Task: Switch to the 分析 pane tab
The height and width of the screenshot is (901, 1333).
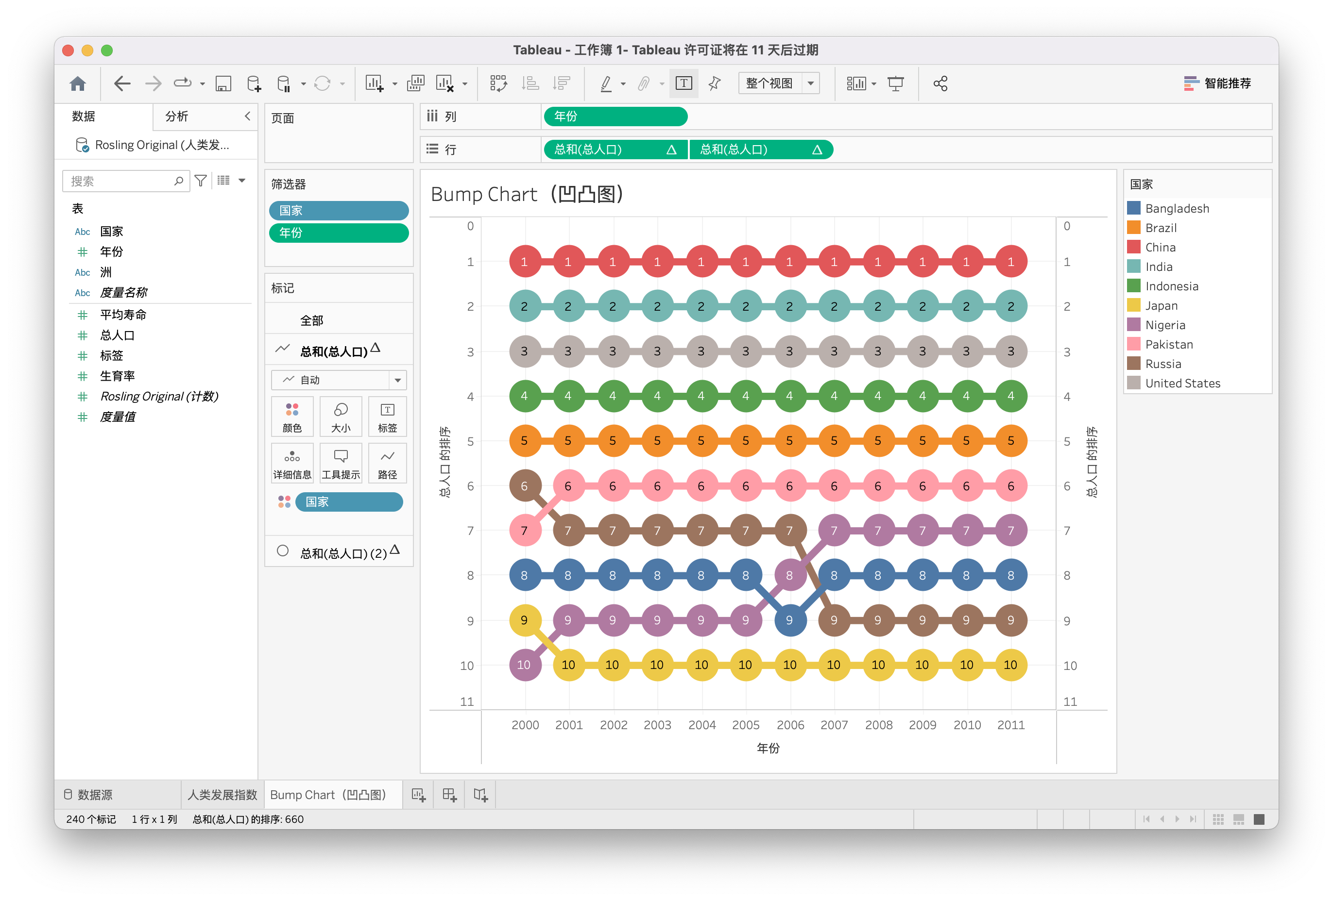Action: pyautogui.click(x=177, y=117)
